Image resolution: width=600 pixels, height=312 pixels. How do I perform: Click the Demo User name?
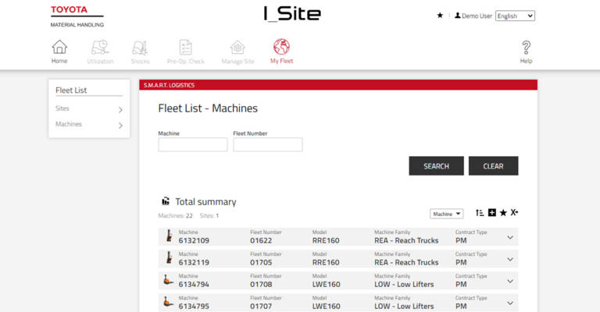coord(477,16)
